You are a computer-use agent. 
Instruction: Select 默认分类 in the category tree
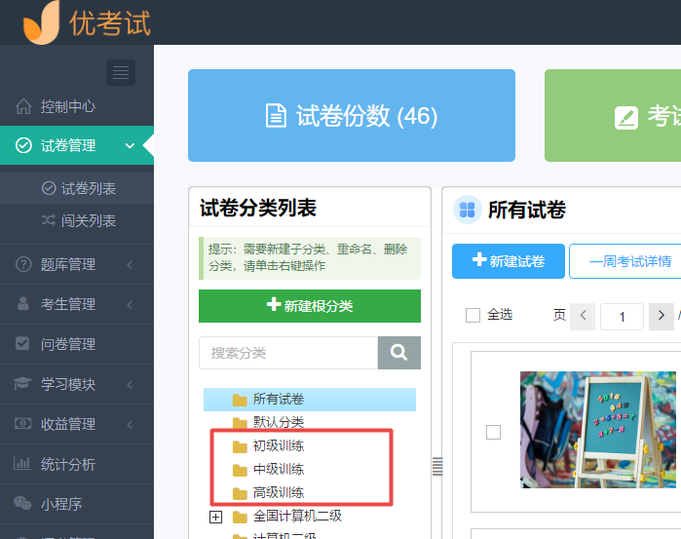point(279,422)
